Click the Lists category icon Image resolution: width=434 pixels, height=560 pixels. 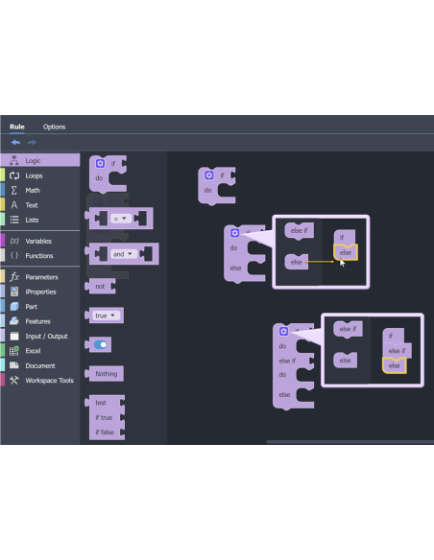pos(14,220)
